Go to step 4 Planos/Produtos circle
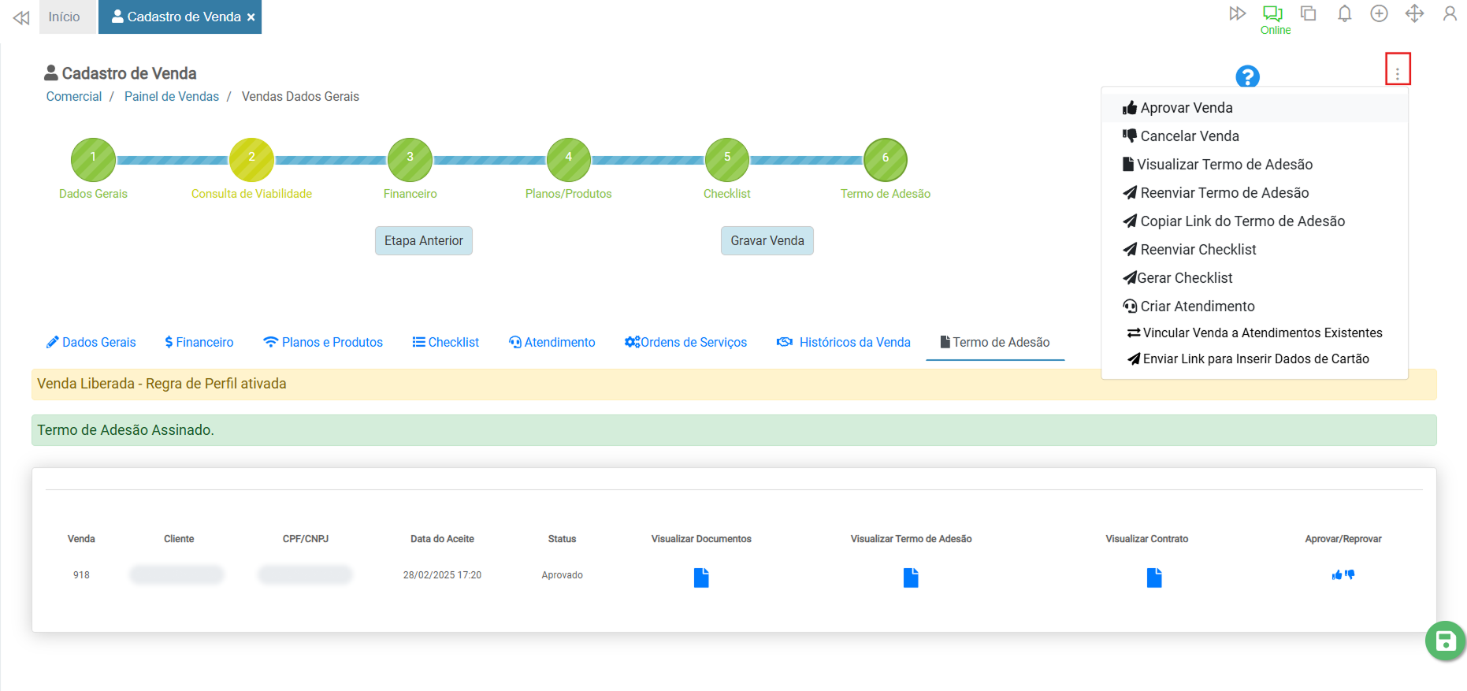This screenshot has height=691, width=1467. tap(568, 160)
